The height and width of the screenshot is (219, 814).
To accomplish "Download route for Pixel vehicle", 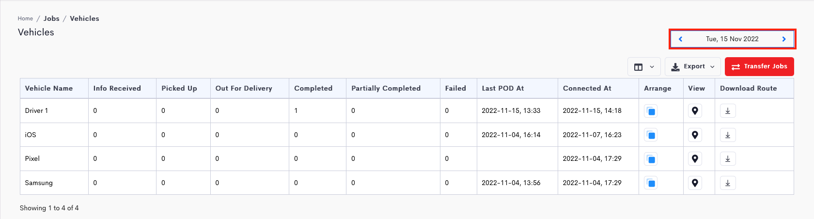I will pyautogui.click(x=727, y=159).
